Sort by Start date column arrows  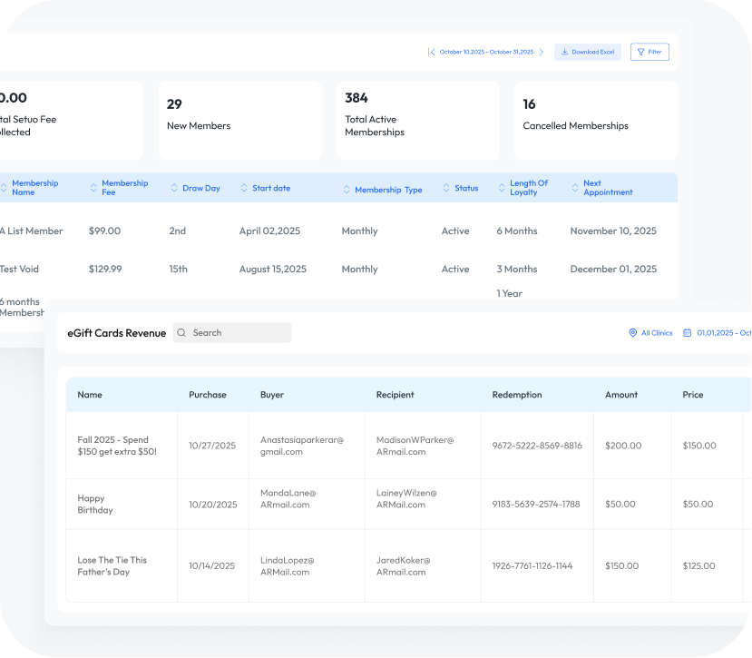pos(244,188)
